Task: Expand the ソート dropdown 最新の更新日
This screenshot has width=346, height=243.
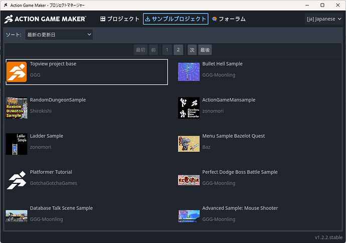Action: [x=59, y=35]
